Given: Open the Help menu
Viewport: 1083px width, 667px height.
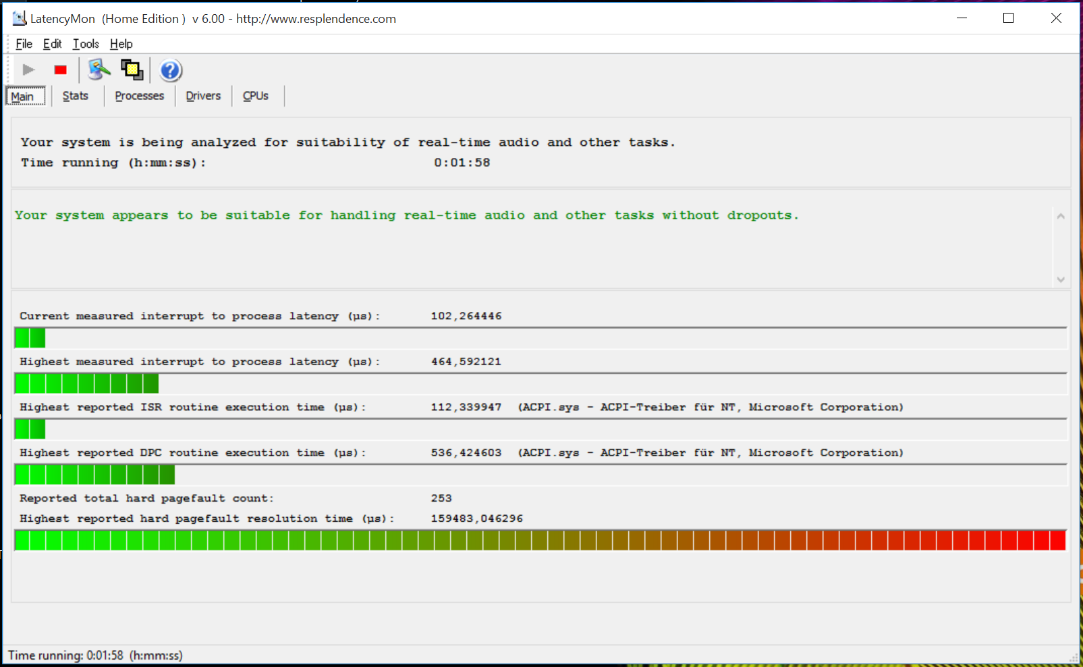Looking at the screenshot, I should [121, 44].
